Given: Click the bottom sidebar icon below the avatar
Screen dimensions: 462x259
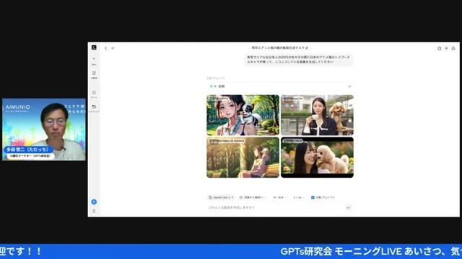Looking at the screenshot, I should point(94,211).
